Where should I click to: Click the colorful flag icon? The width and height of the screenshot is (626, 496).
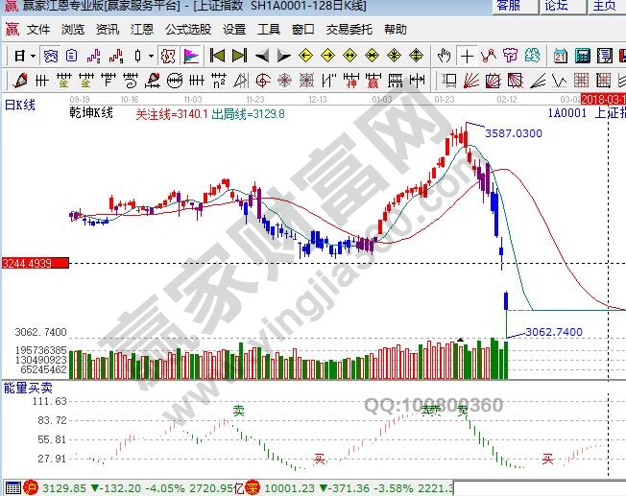pos(192,55)
